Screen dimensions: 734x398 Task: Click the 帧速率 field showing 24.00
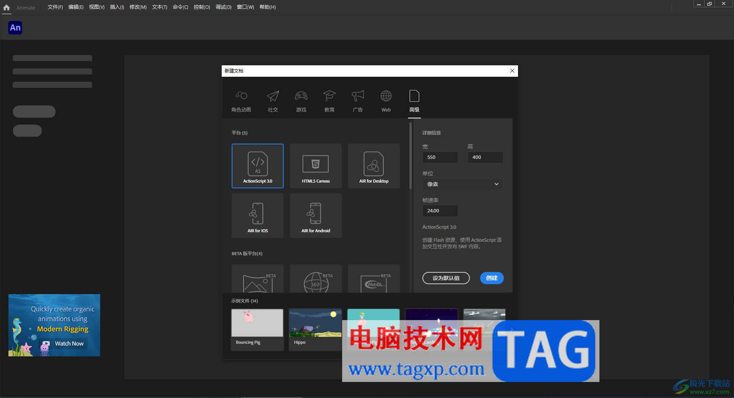click(x=440, y=211)
